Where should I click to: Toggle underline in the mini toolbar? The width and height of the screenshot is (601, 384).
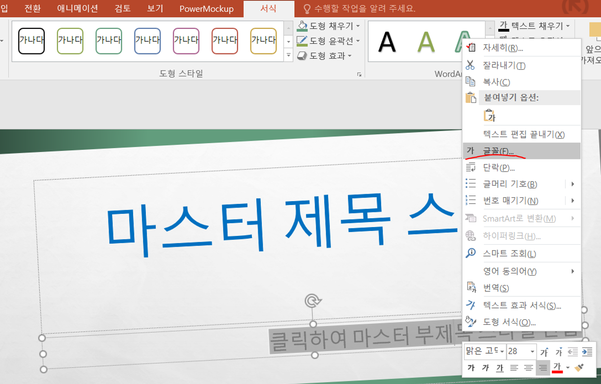click(x=500, y=367)
